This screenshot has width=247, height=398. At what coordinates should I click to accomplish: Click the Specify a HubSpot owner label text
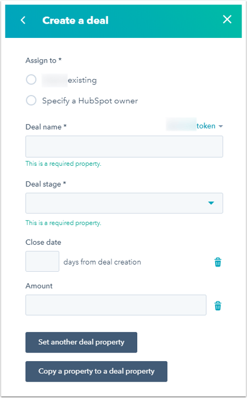click(90, 101)
